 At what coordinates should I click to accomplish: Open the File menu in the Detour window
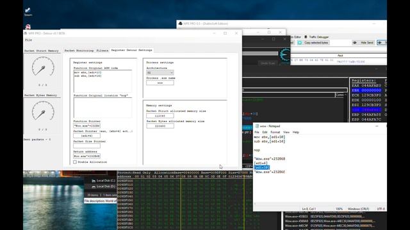[x=28, y=40]
